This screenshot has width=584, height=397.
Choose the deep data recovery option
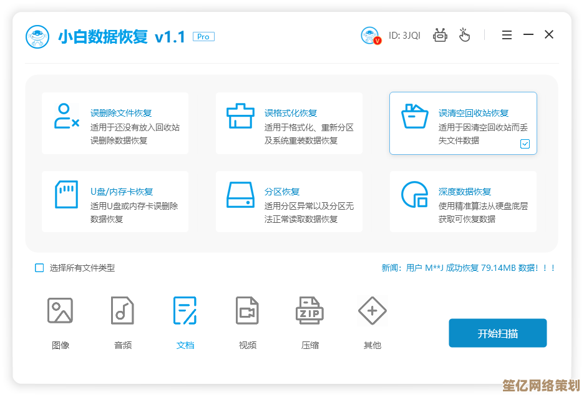(x=463, y=202)
